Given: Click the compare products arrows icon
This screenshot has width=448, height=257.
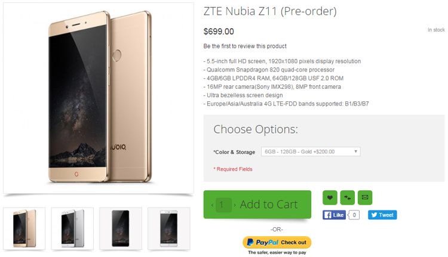Looking at the screenshot, I should 348,197.
